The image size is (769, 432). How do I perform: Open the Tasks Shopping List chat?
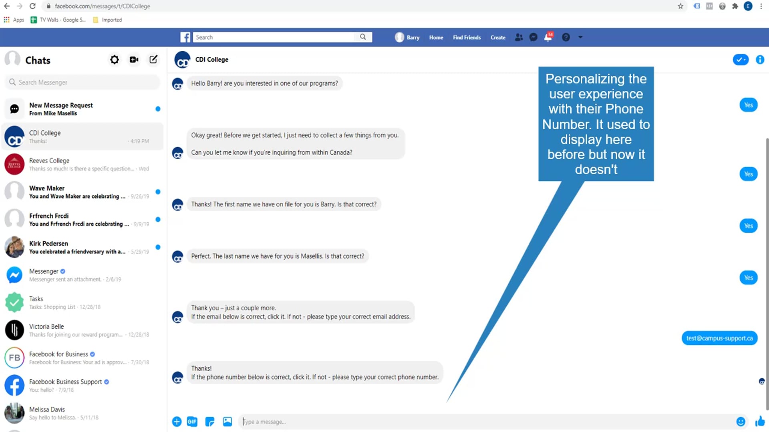[x=83, y=302]
